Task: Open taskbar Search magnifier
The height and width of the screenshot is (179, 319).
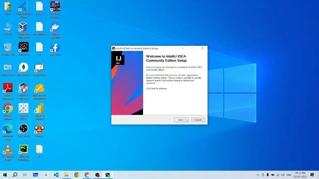Action: click(15, 175)
